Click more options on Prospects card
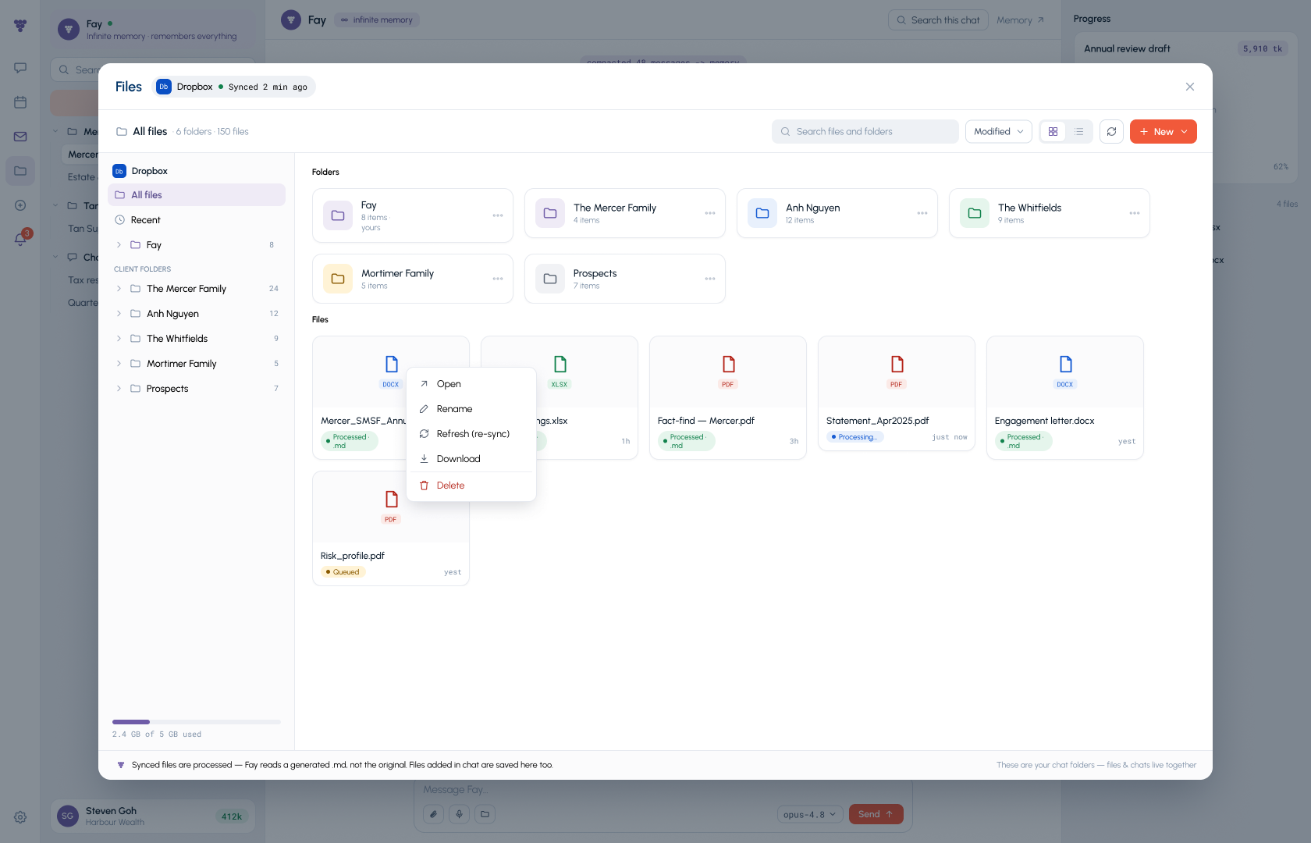 coord(710,279)
